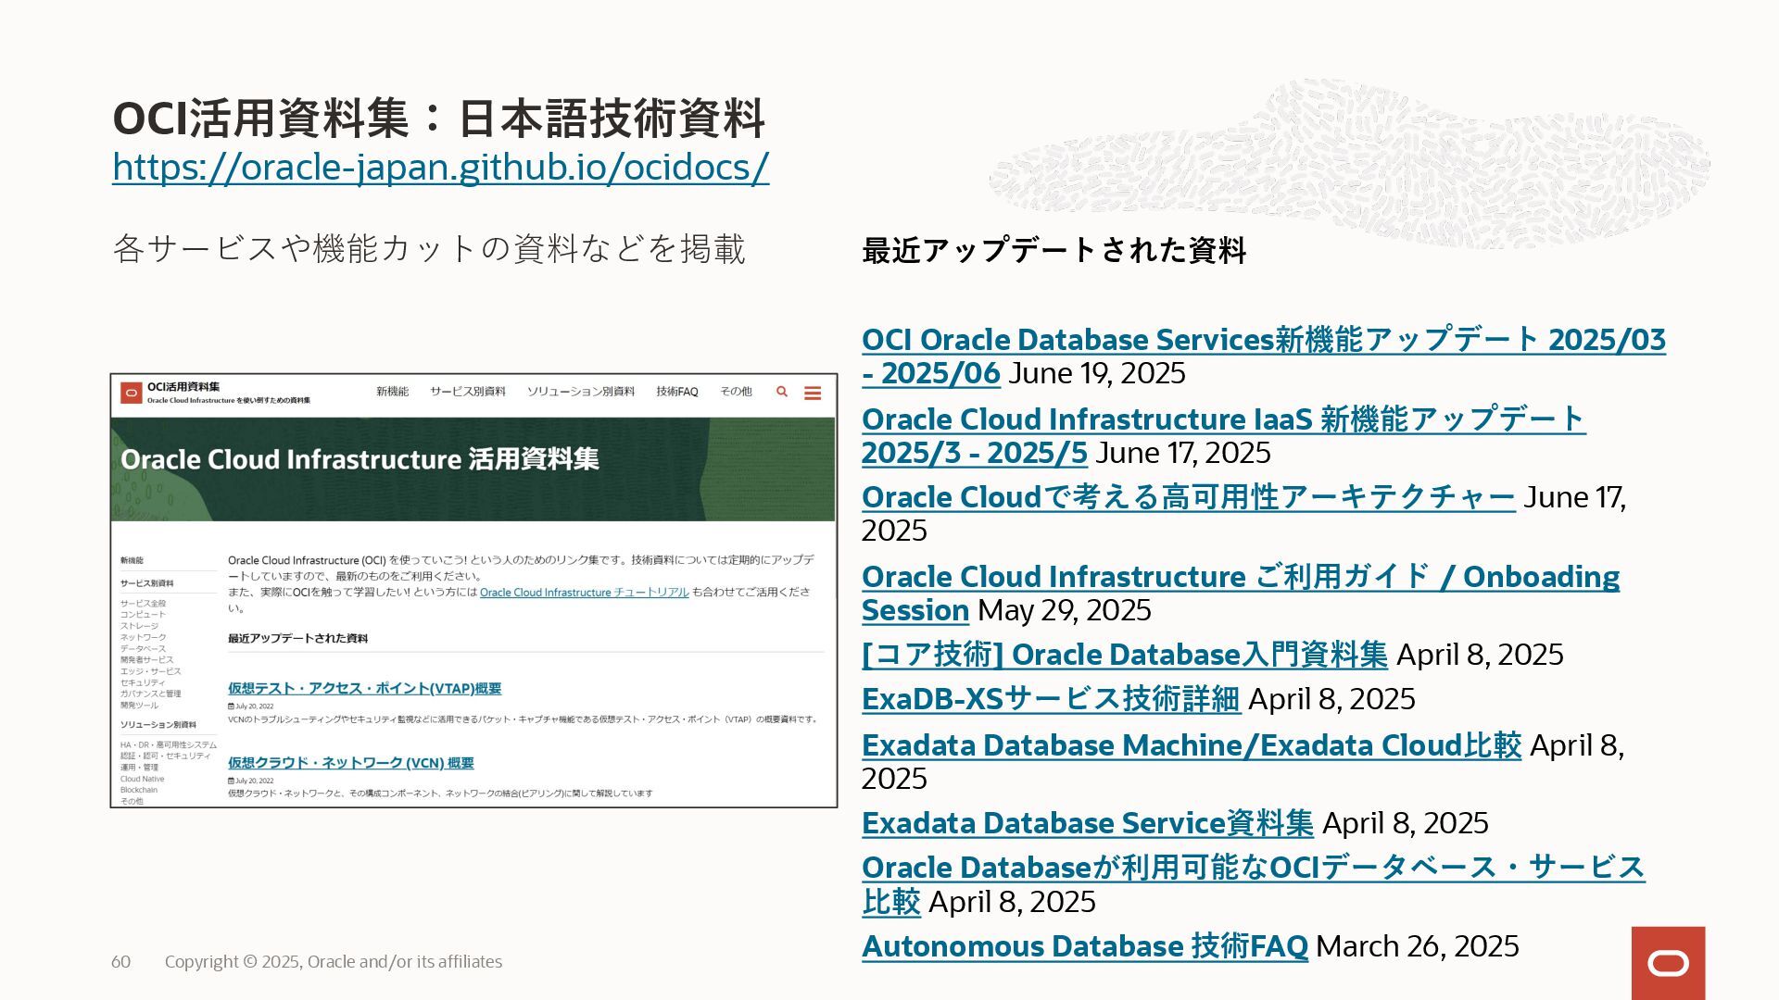Open the hamburger menu icon in embedded page

coord(813,393)
